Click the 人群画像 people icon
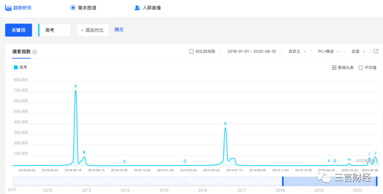The height and width of the screenshot is (194, 383). (x=138, y=8)
